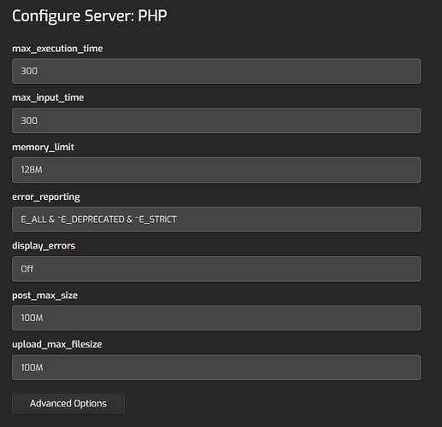Click the post_max_size label text
Image resolution: width=442 pixels, height=427 pixels.
pos(44,295)
